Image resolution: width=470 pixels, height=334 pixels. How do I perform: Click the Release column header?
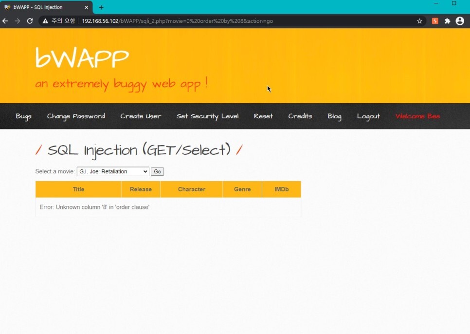pyautogui.click(x=141, y=189)
